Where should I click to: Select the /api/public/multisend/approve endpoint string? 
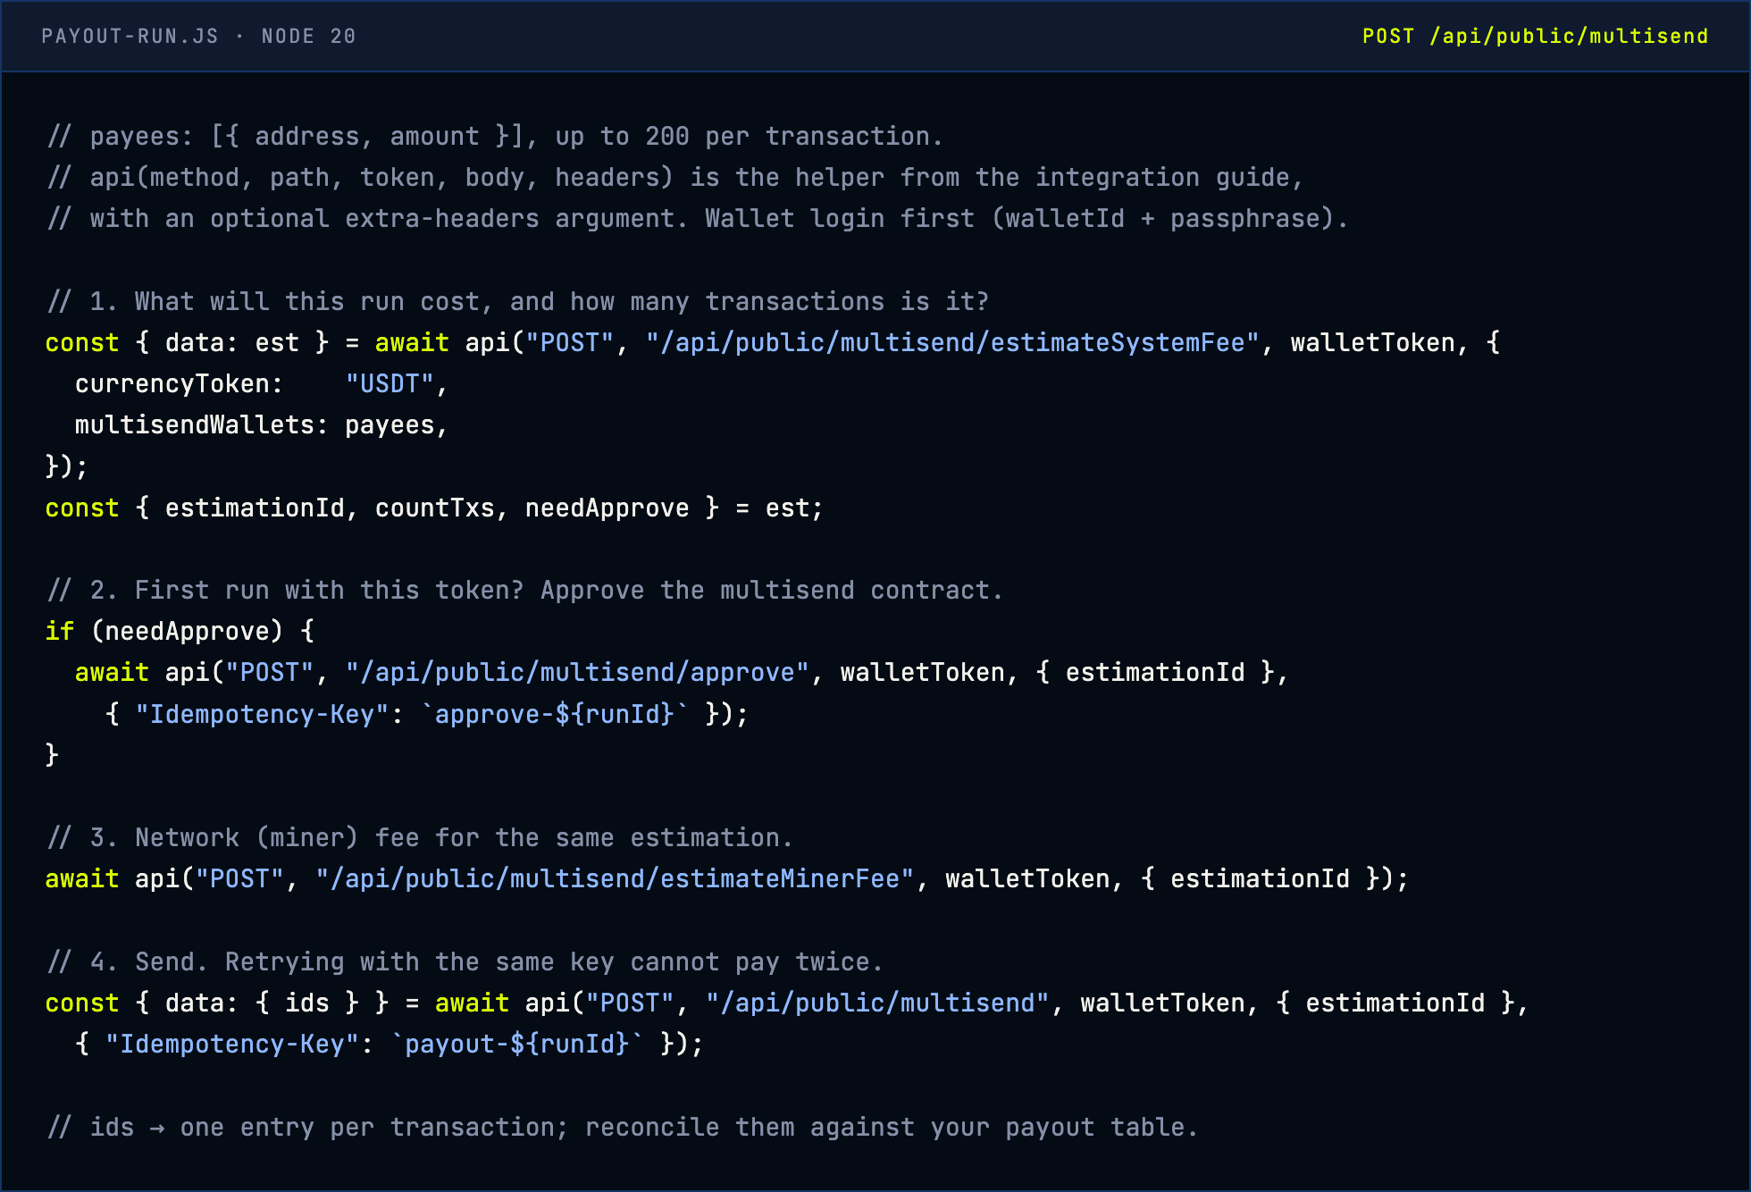click(578, 673)
